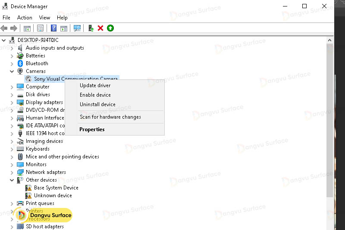Click the Properties sheet toolbar icon

coord(40,28)
